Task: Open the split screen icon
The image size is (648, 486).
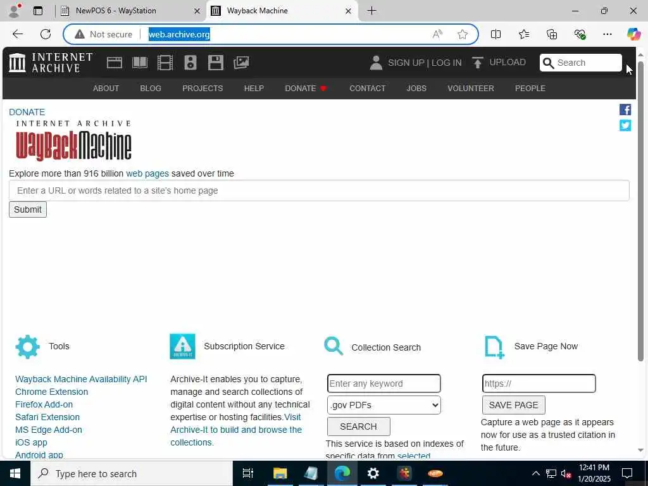Action: (496, 34)
